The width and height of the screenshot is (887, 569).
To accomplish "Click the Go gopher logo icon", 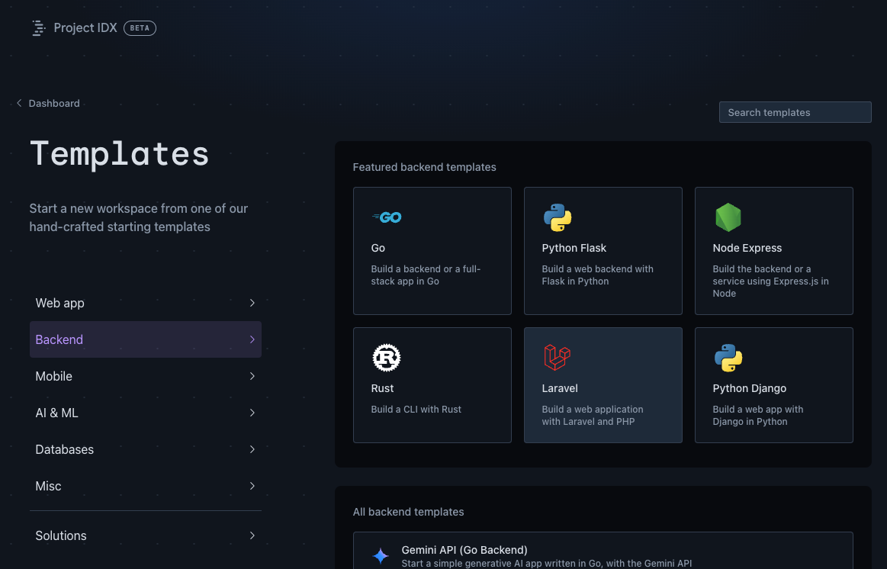I will 387,217.
